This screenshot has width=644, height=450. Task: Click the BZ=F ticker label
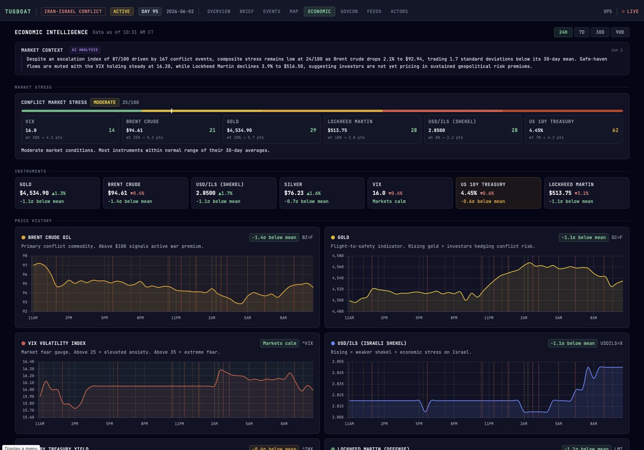(307, 238)
